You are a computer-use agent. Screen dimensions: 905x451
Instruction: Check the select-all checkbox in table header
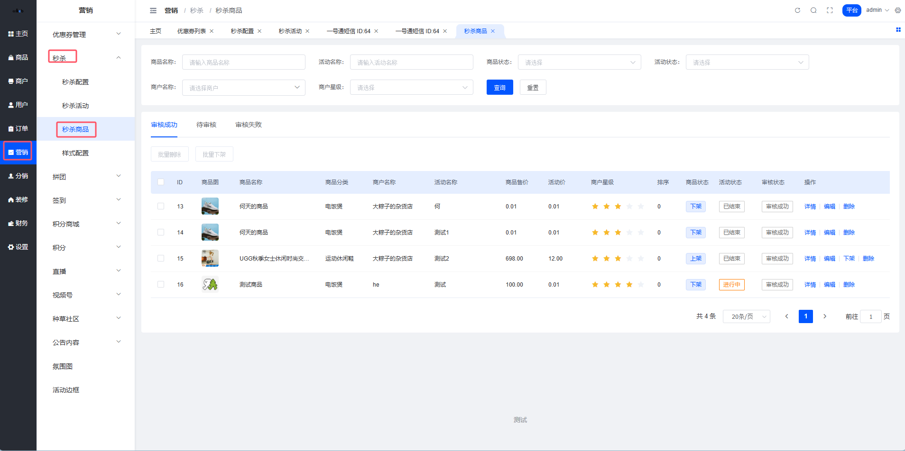coord(161,182)
